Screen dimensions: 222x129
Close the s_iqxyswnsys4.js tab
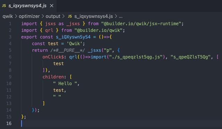(x=52, y=6)
